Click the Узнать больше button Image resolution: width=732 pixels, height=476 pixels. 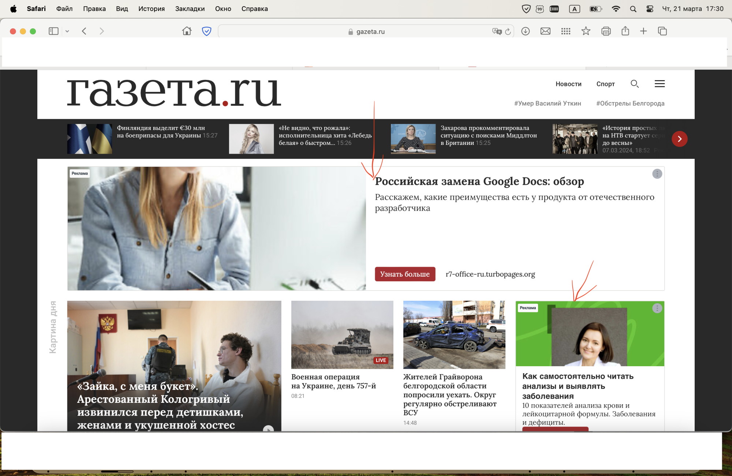pos(405,274)
